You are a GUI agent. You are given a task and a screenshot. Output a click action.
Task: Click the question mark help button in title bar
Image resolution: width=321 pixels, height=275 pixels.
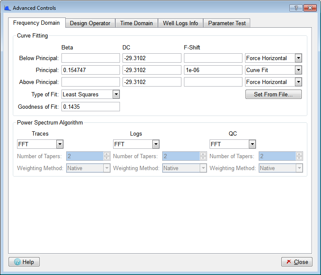tap(296, 8)
